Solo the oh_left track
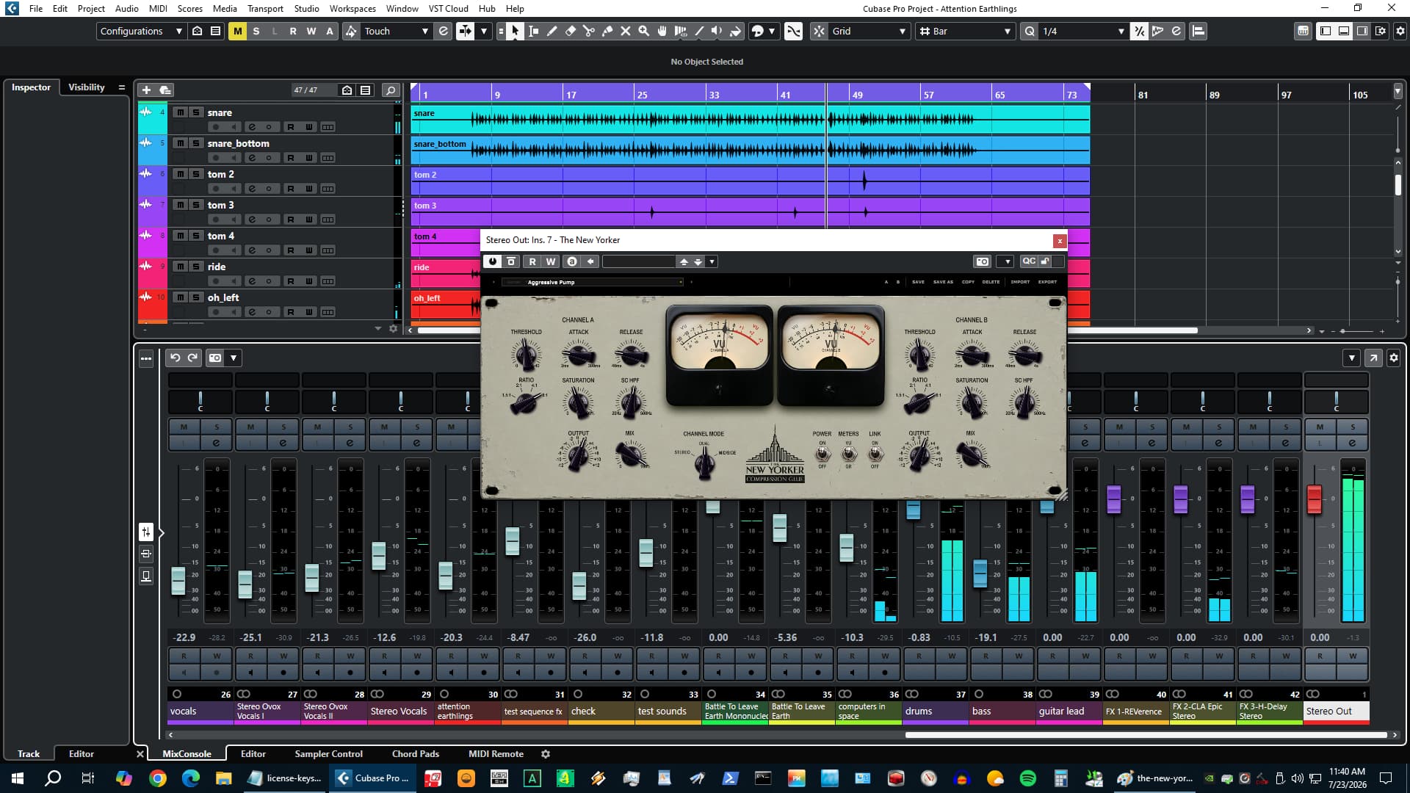Viewport: 1410px width, 793px height. (x=196, y=297)
